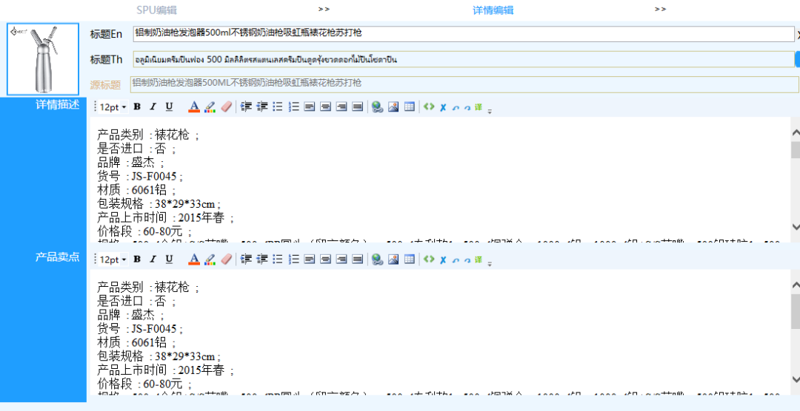View HTML source in 详情描述 toolbar
The height and width of the screenshot is (411, 800).
[429, 106]
